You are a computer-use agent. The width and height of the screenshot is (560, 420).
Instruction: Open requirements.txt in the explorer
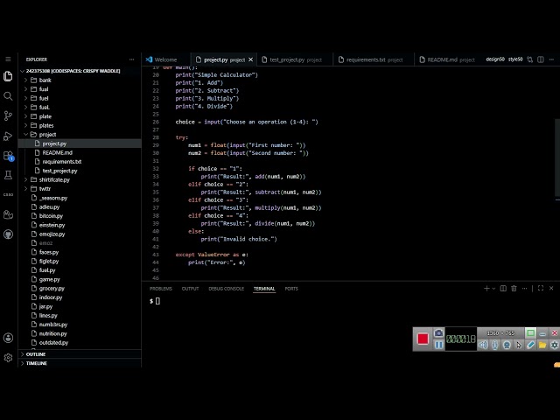[x=80, y=161]
